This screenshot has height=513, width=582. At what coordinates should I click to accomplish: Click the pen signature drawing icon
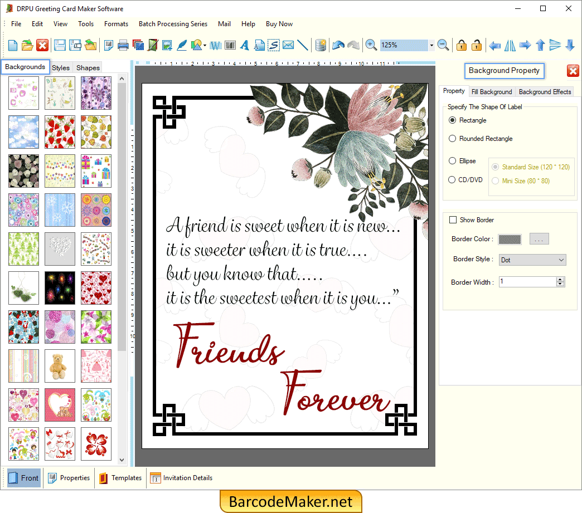[182, 45]
